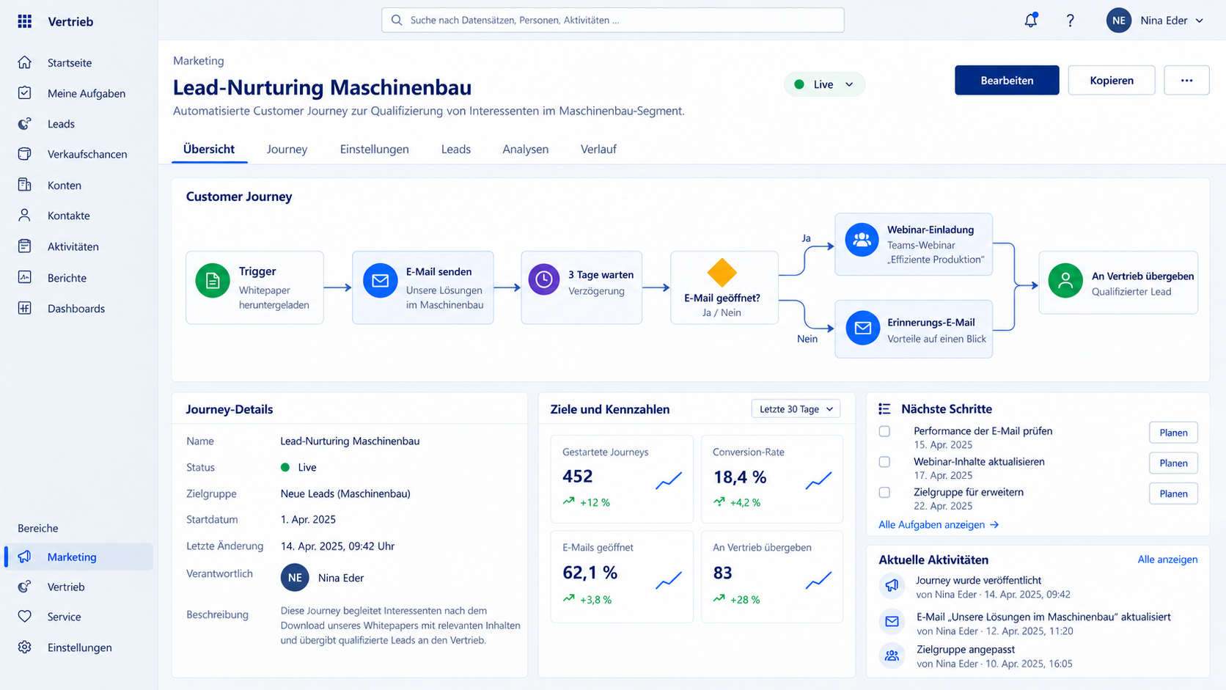Select the Erinnerungs-E-Mail envelope icon
The image size is (1226, 690).
[x=863, y=329]
